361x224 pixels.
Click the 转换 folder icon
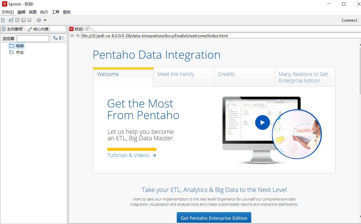tap(12, 46)
